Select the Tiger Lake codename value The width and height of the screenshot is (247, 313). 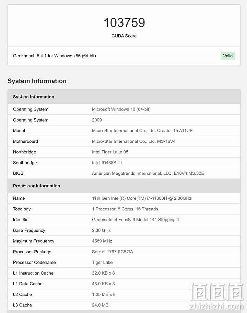click(102, 262)
